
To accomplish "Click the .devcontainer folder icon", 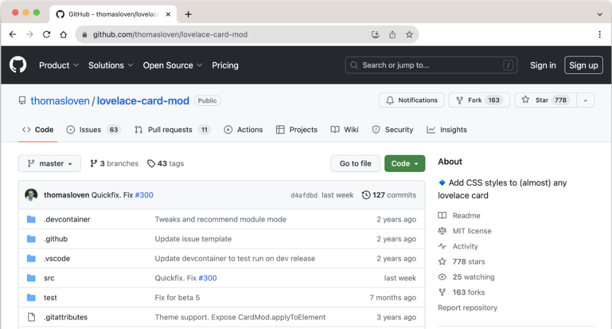I will click(31, 220).
